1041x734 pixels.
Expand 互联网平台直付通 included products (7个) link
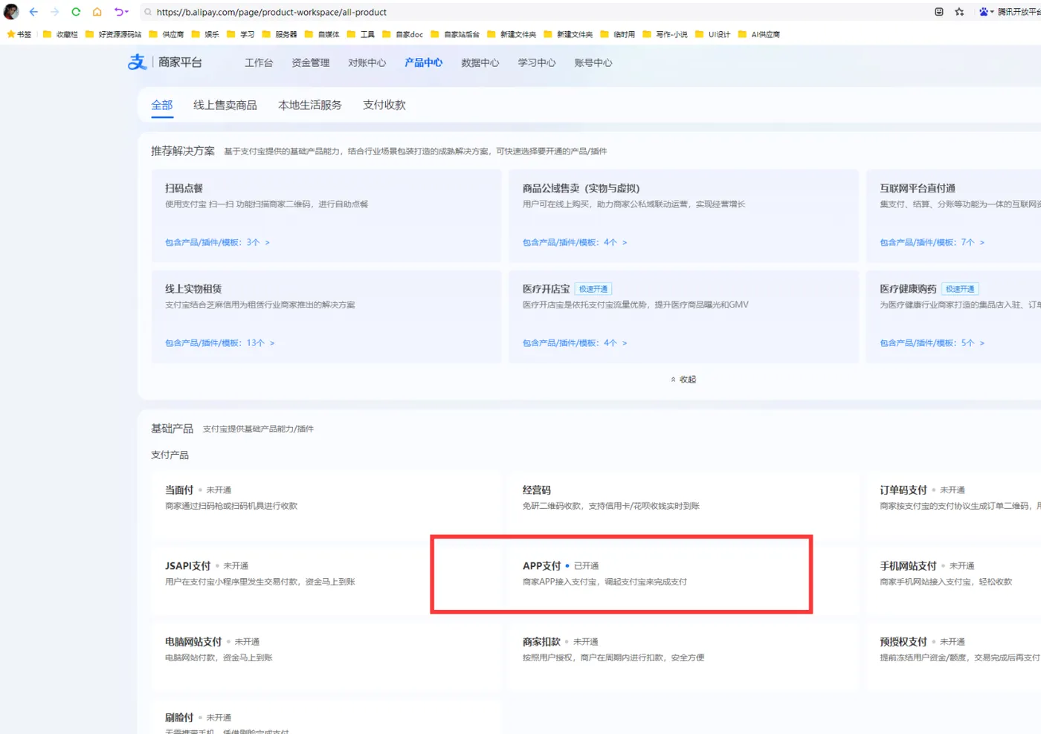[932, 242]
